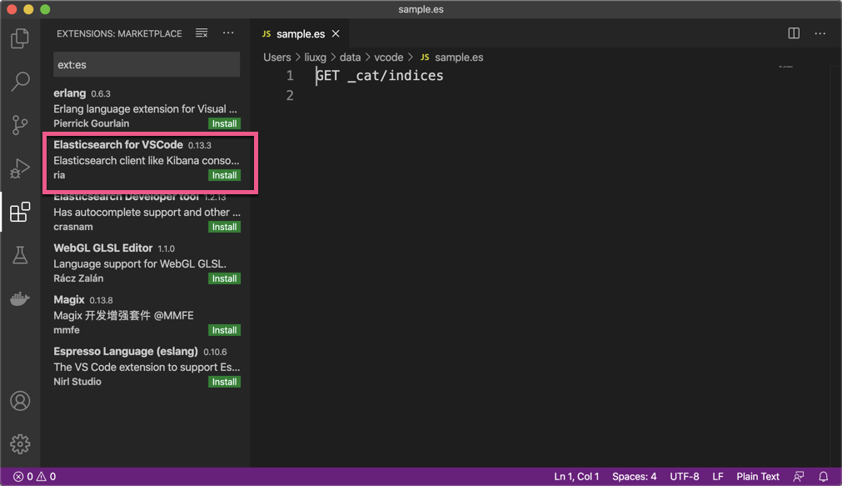Screen dimensions: 842x486
Task: Open the Run and Debug view
Action: tap(19, 168)
